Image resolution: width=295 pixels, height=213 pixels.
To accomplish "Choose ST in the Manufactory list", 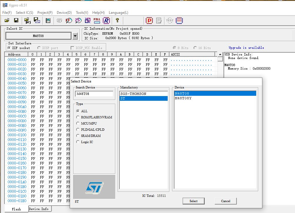I will (144, 98).
